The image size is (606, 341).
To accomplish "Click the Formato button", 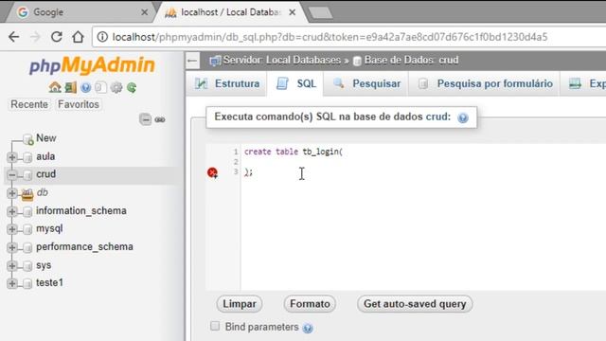I will [310, 304].
